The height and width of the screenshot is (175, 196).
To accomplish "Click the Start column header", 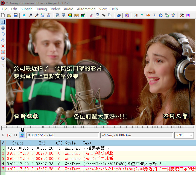I will [18, 143].
